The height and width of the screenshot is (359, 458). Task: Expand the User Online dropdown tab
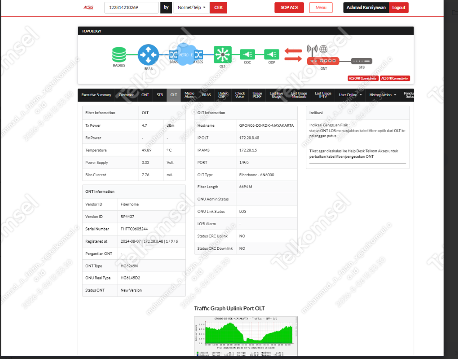point(350,95)
